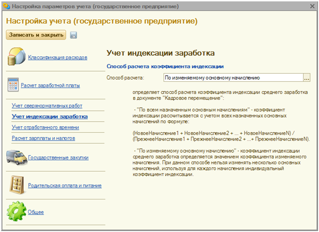Click into the 'Способ расчета' value field
The image size is (319, 232).
pyautogui.click(x=232, y=78)
